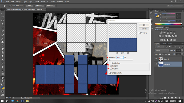Select the Paint Bucket tool
Viewport: 184px width, 103px height.
tap(2, 52)
